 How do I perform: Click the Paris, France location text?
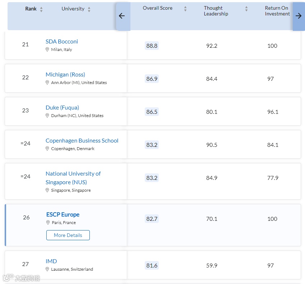(x=64, y=223)
